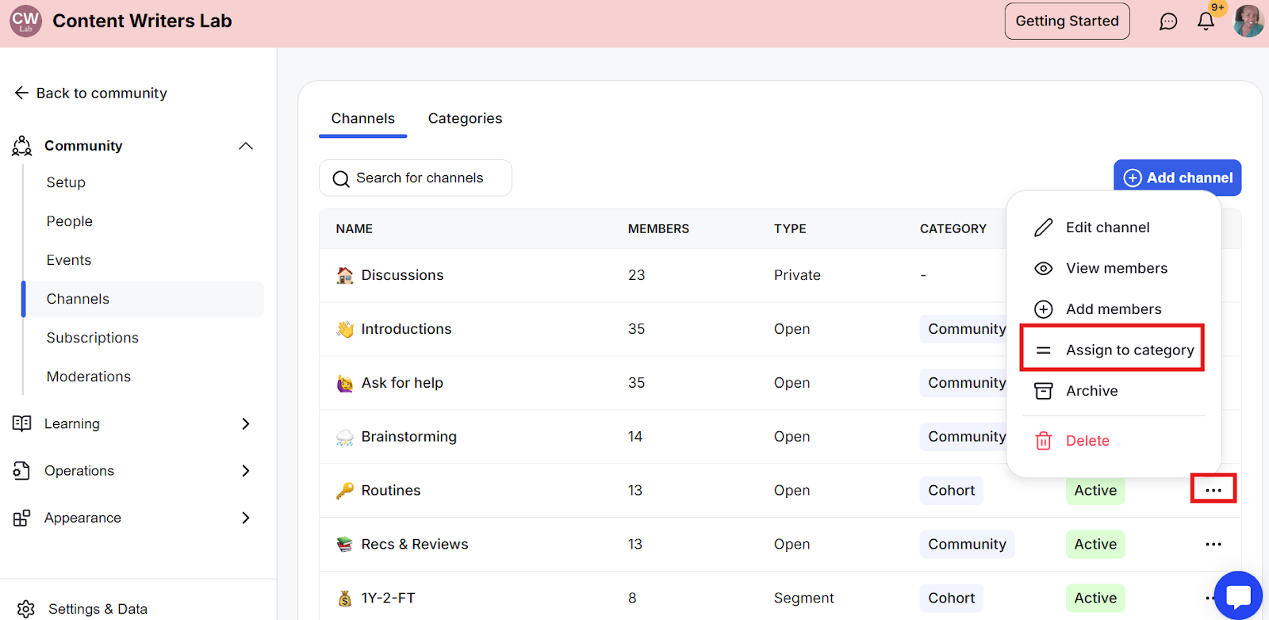Click the Recs & Reviews channel name
This screenshot has height=620, width=1269.
[415, 545]
